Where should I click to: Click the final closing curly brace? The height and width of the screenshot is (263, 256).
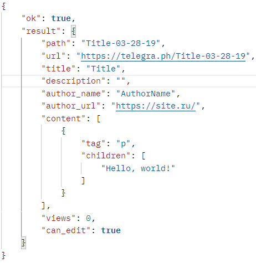point(4,255)
